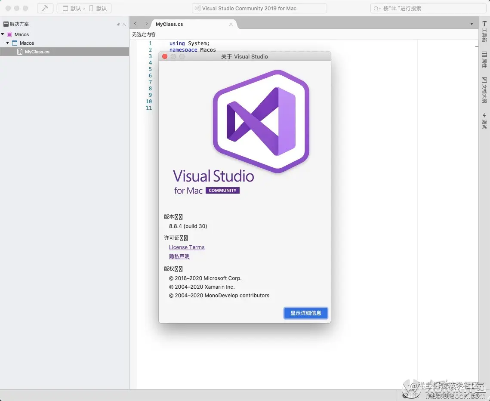
Task: Click the MyClass.cs file icon in tree
Action: tap(20, 52)
